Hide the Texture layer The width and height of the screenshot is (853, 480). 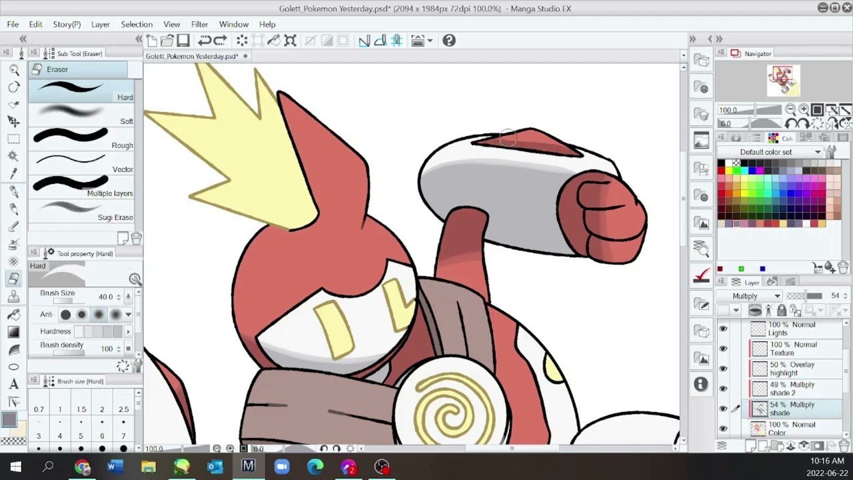pos(723,348)
